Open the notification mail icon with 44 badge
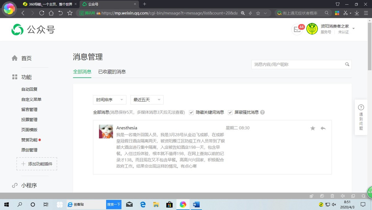This screenshot has width=372, height=210. point(297,29)
